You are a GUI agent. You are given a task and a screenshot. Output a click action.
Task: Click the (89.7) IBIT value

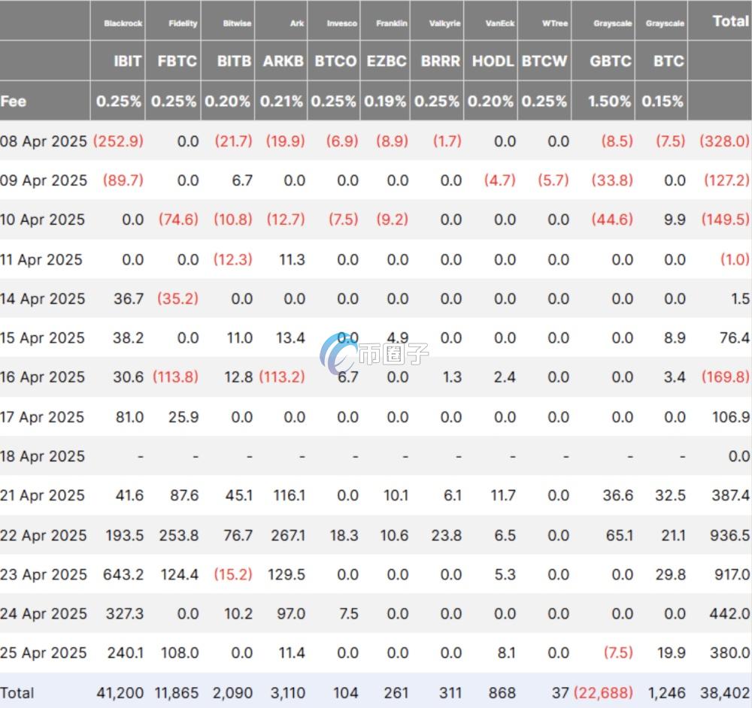123,180
